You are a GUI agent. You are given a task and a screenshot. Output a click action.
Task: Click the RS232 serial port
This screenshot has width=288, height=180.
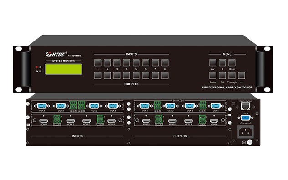point(246,118)
